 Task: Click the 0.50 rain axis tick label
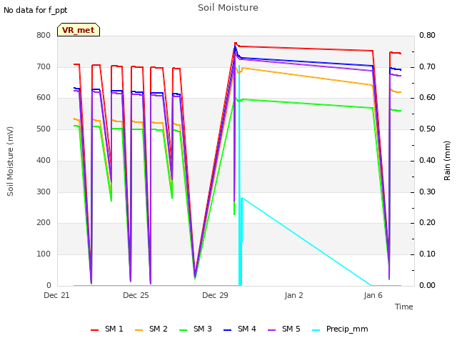pos(427,129)
